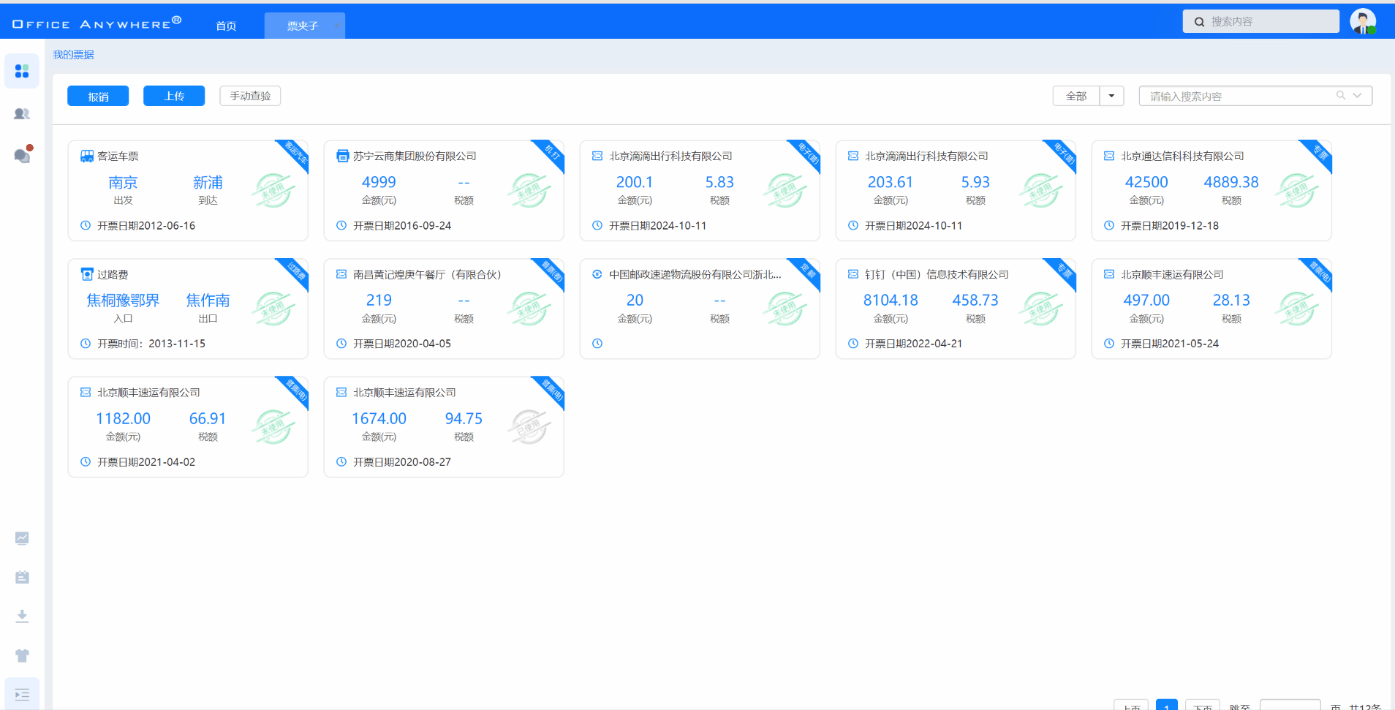Switch to the 首页 tab
The width and height of the screenshot is (1395, 710).
[226, 26]
